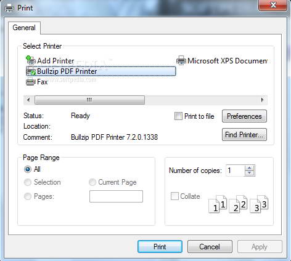Viewport: 291px width, 261px height.
Task: Click printer list scrollbar left arrow
Action: (x=28, y=100)
